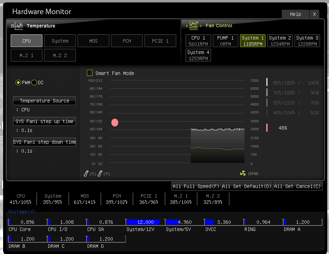Select the MOS temperature tab

click(93, 41)
